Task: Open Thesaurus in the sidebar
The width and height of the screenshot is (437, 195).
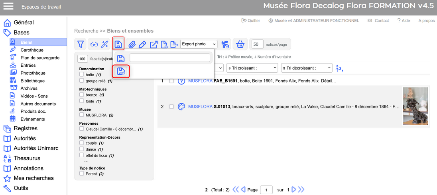Action: click(27, 158)
